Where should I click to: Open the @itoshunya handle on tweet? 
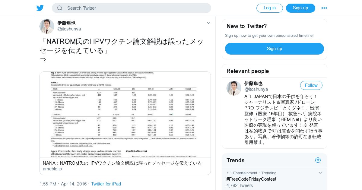point(69,29)
